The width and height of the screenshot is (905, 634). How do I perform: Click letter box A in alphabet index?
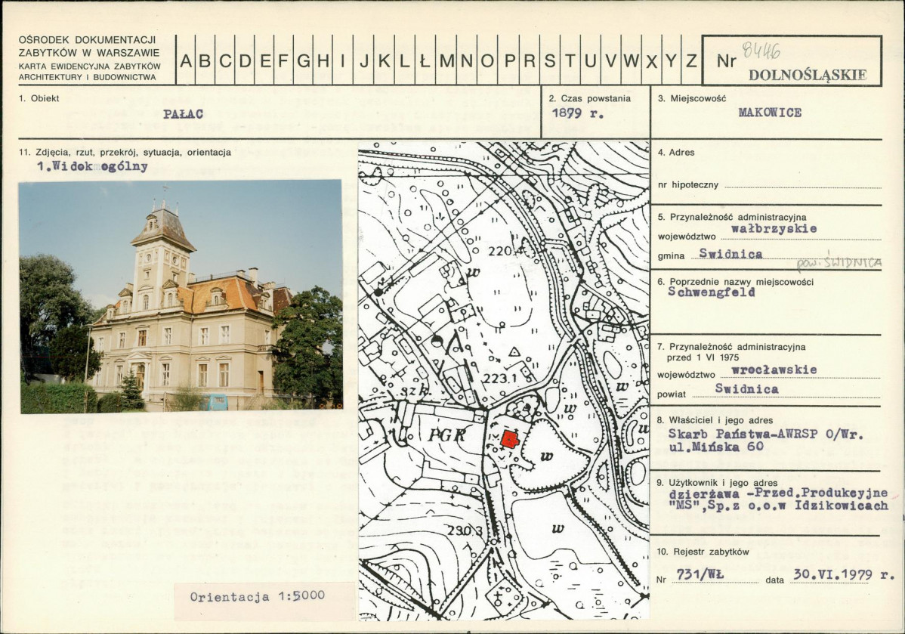pyautogui.click(x=186, y=60)
